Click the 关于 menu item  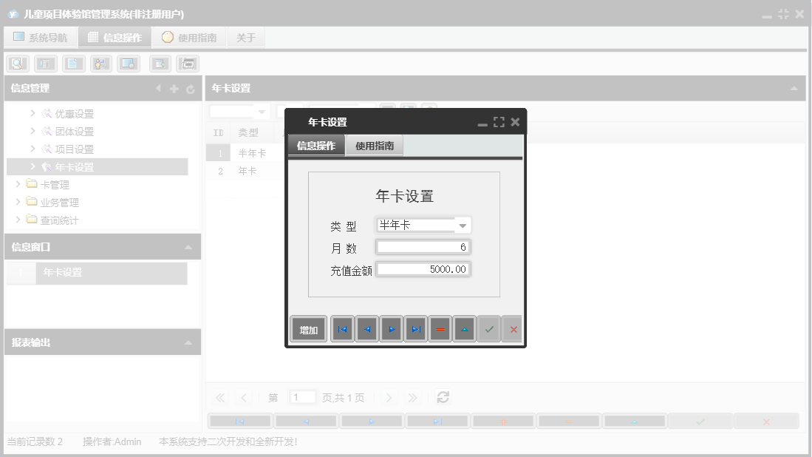(x=245, y=36)
